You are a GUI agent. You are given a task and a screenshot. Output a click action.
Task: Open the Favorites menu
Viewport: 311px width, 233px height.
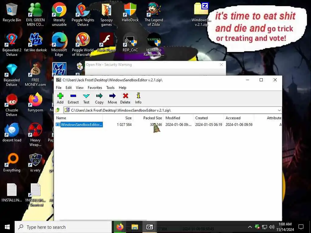[x=95, y=88]
